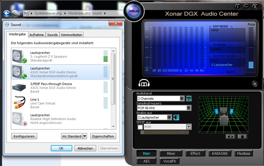Collapse the panel with round down-arrow button
Screen dimensions: 264x166
click(255, 84)
